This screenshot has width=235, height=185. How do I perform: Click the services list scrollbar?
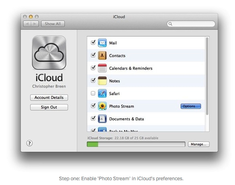(x=207, y=76)
